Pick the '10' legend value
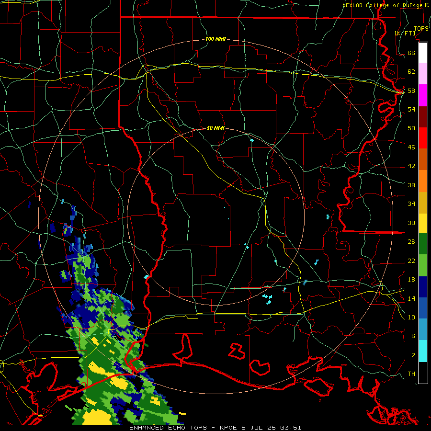Viewport: 431px width, 431px height. [411, 317]
